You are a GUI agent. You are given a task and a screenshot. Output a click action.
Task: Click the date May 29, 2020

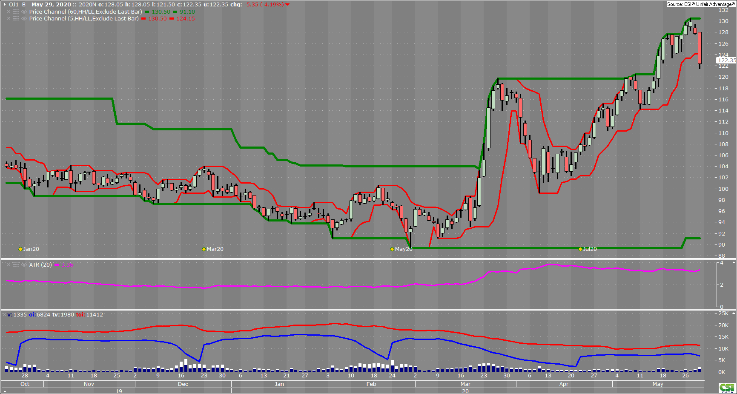(51, 5)
